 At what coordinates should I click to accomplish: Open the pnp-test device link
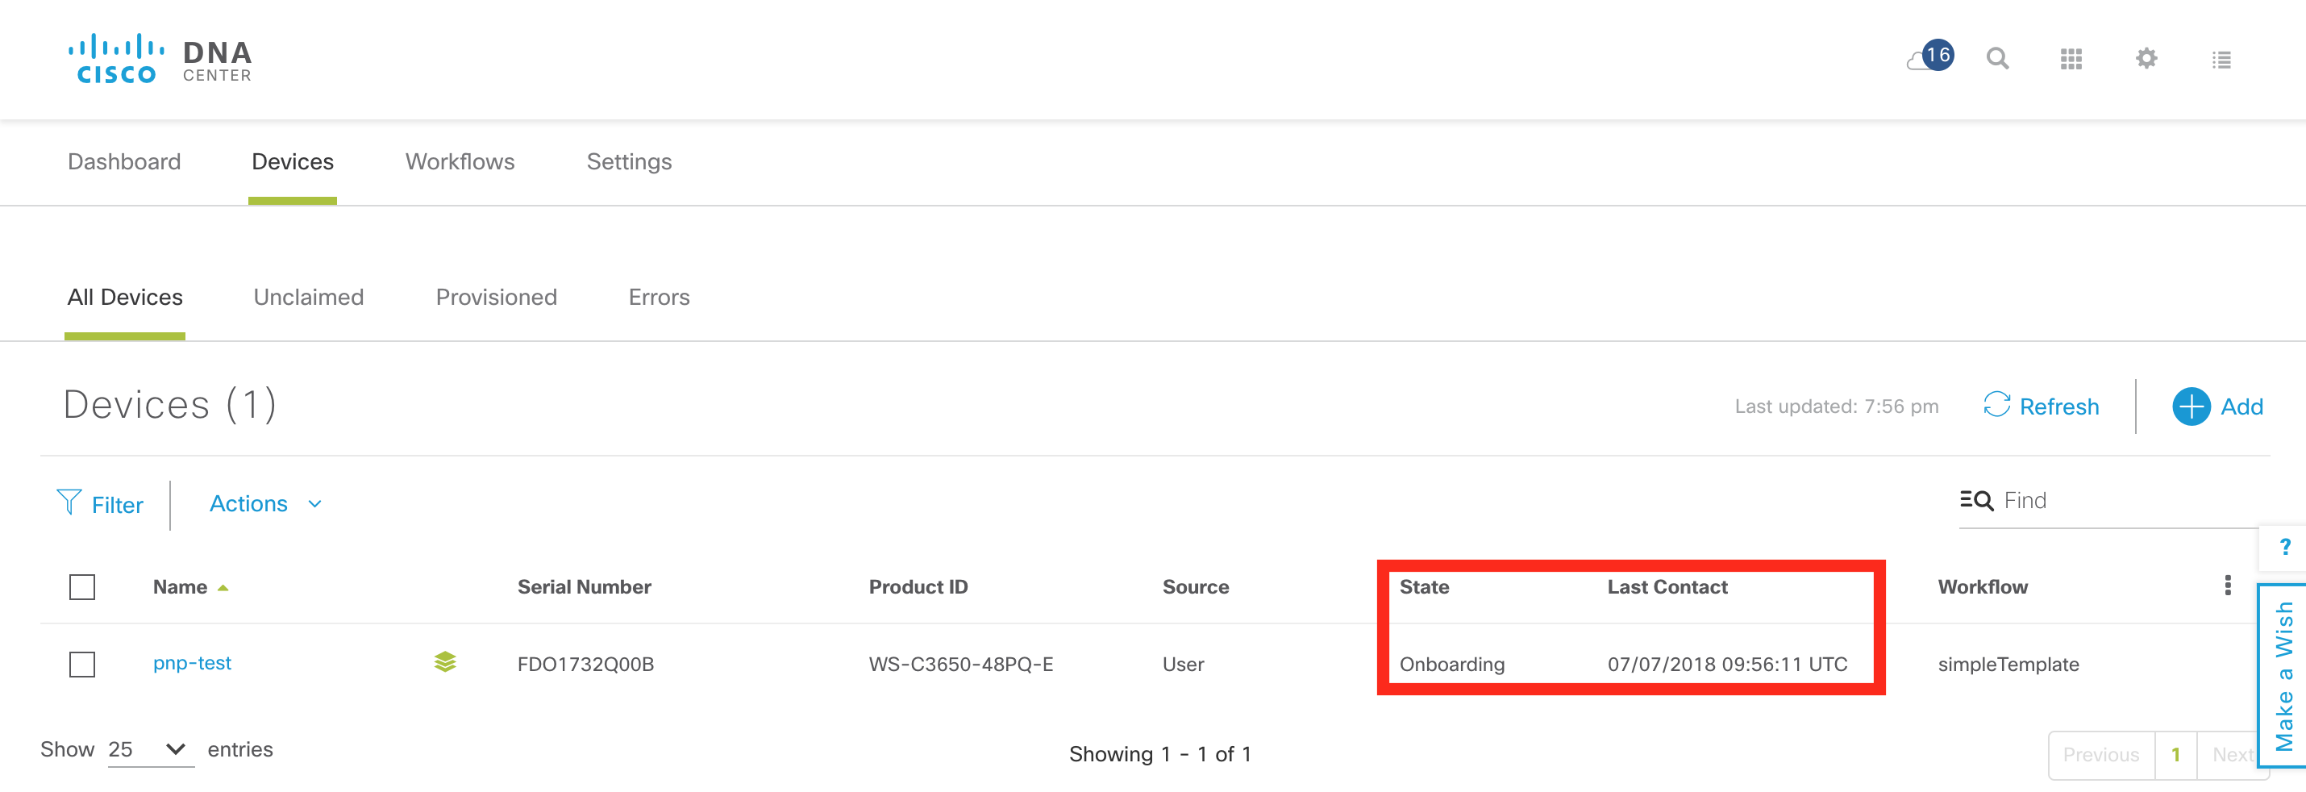click(x=192, y=663)
